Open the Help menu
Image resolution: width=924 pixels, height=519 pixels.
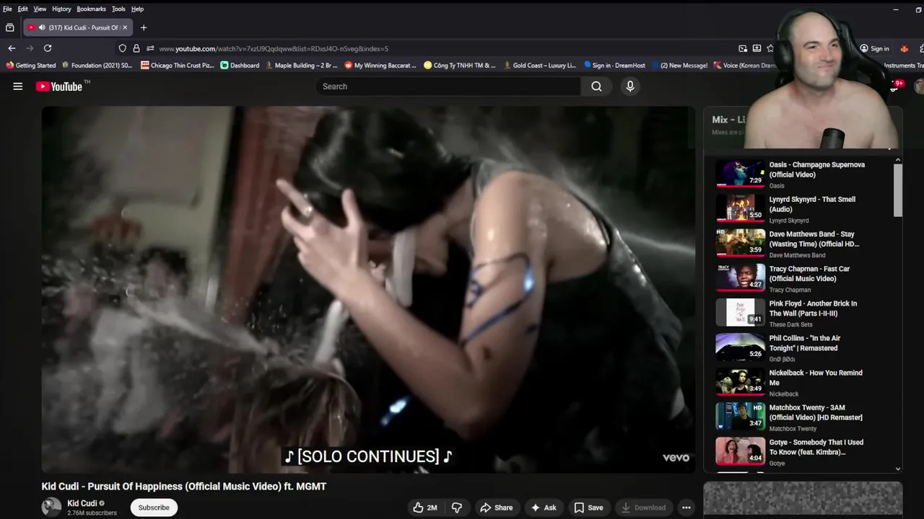coord(137,9)
